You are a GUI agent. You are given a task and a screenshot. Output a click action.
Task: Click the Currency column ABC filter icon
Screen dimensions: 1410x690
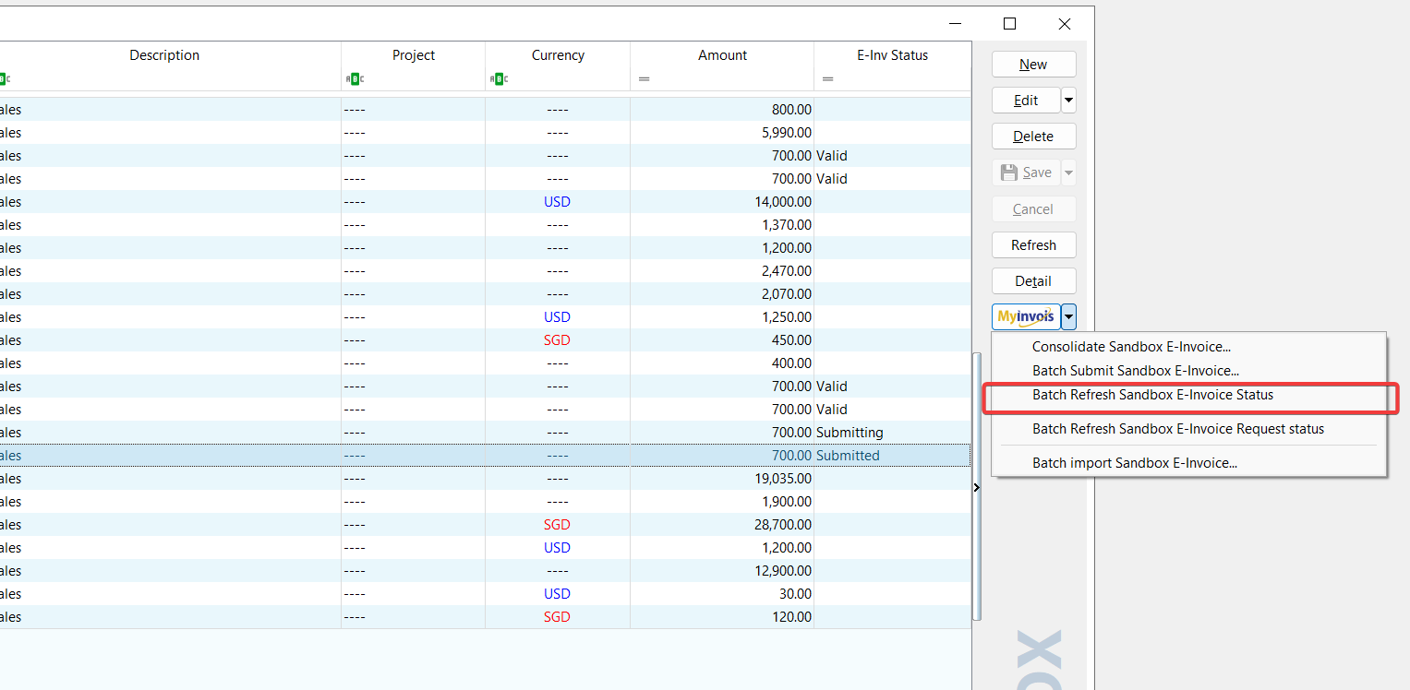[499, 79]
